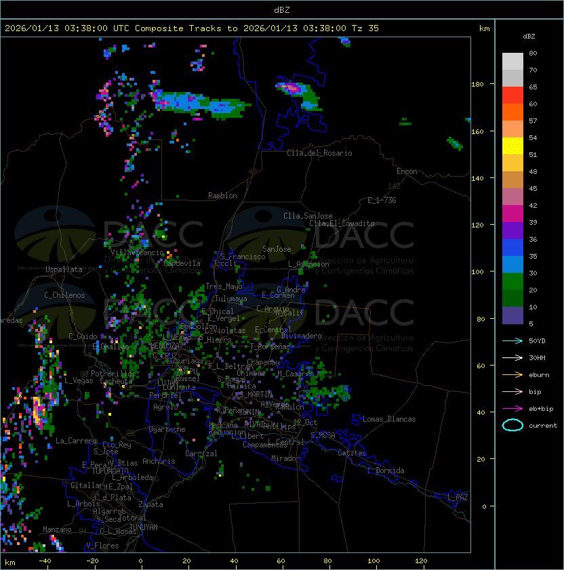Click the 'L_Asuncion' label
The height and width of the screenshot is (570, 564).
(308, 264)
